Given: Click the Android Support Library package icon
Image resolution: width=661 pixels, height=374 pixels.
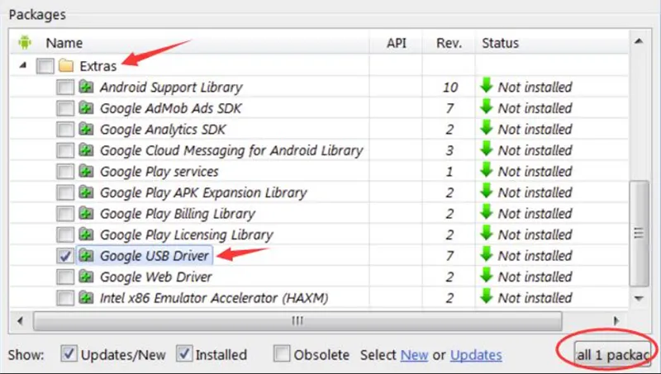Looking at the screenshot, I should coord(87,87).
